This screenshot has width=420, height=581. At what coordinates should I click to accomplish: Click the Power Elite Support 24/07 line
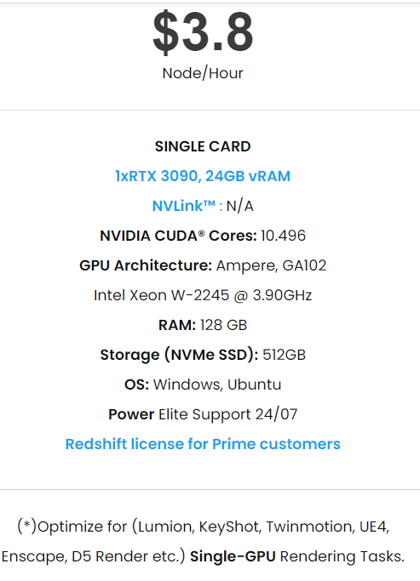pyautogui.click(x=203, y=414)
